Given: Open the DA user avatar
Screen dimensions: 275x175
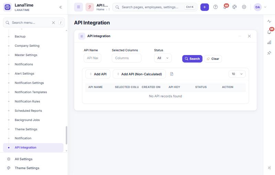Looking at the screenshot, I should 257,7.
